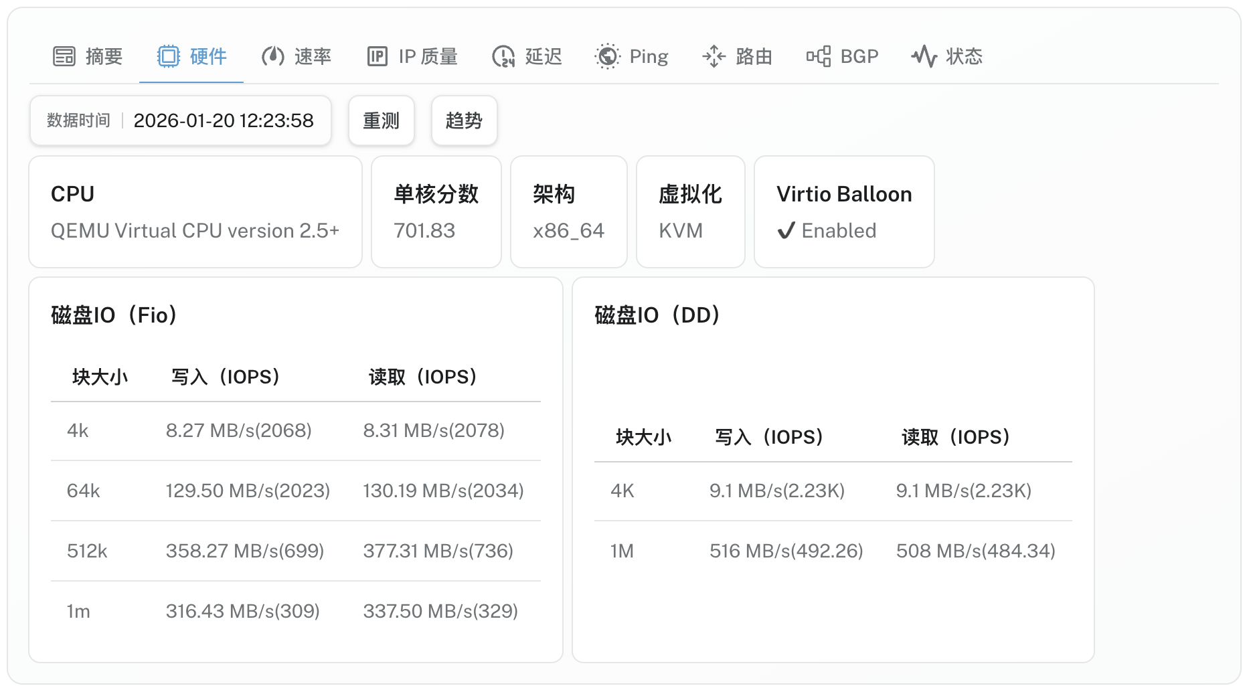1249x692 pixels.
Task: Open the IP 质量 tab
Action: click(x=428, y=56)
